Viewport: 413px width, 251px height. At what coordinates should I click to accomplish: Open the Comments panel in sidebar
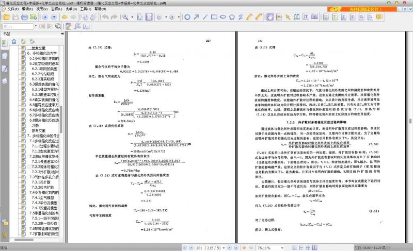tap(5, 223)
